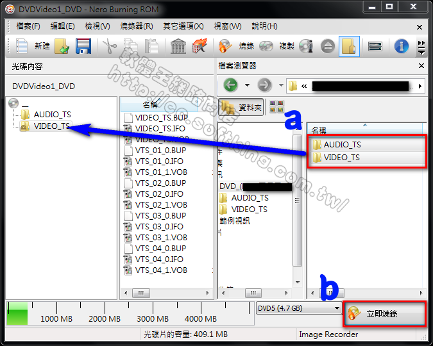Click the Copy disc (複製) icon
433x346 pixels.
[x=266, y=46]
